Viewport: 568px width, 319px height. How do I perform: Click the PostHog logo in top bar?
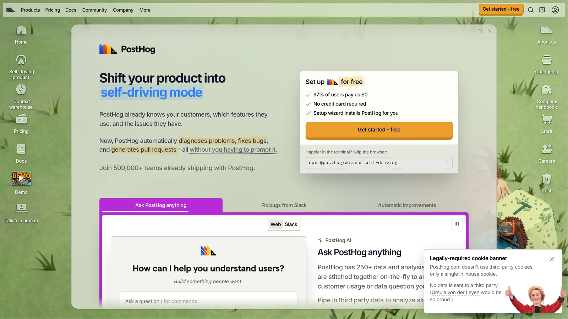[11, 10]
